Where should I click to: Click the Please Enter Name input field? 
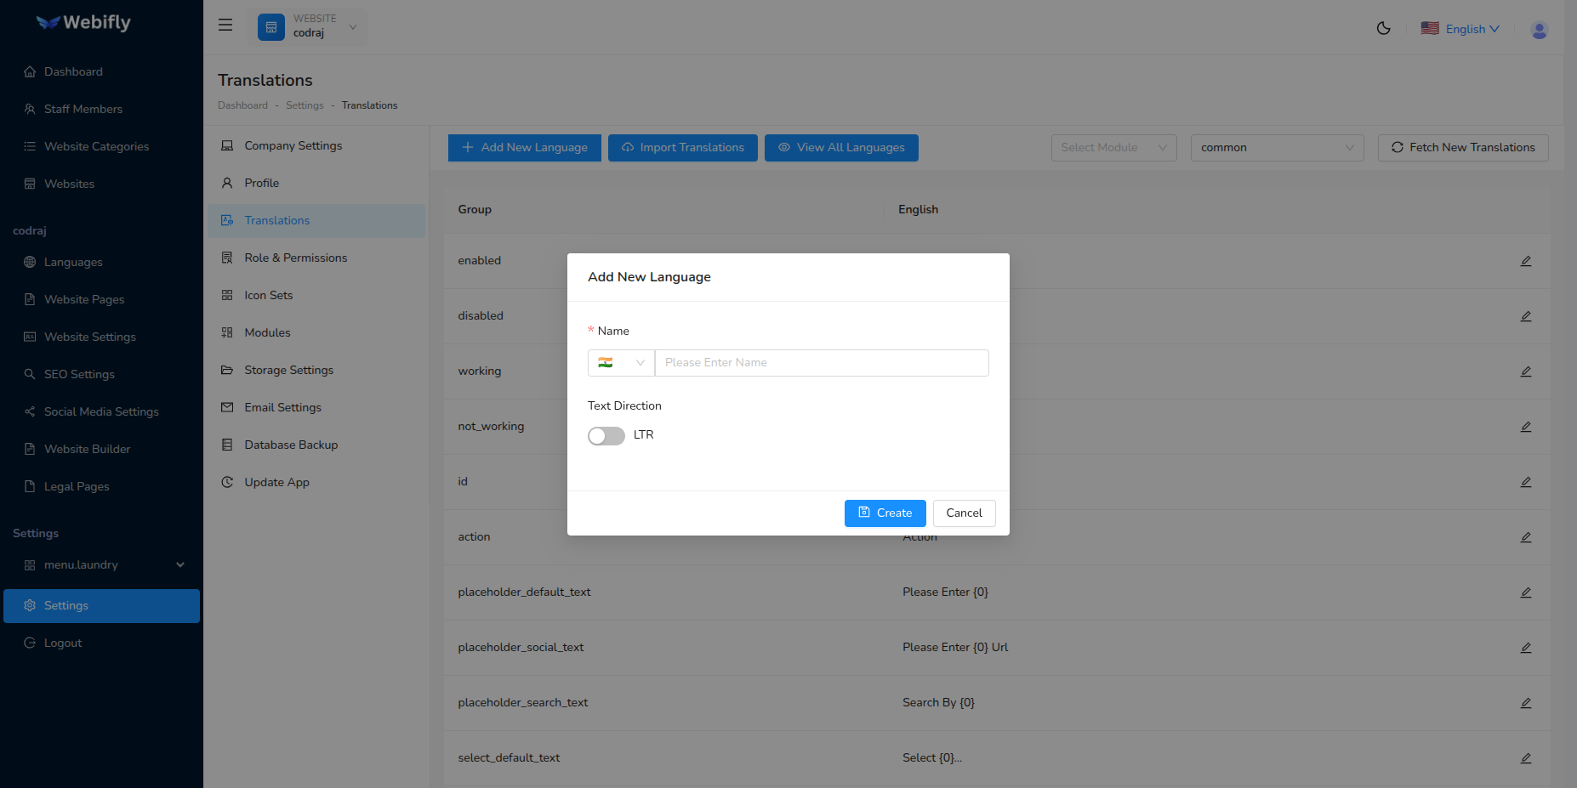[821, 362]
